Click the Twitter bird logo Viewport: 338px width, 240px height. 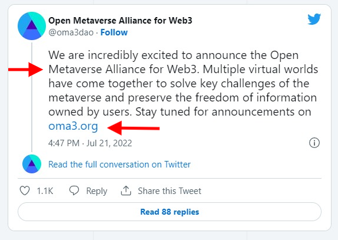pos(314,19)
